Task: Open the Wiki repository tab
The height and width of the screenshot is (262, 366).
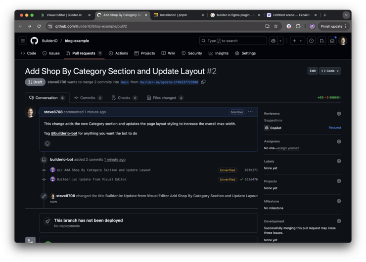Action: point(168,53)
